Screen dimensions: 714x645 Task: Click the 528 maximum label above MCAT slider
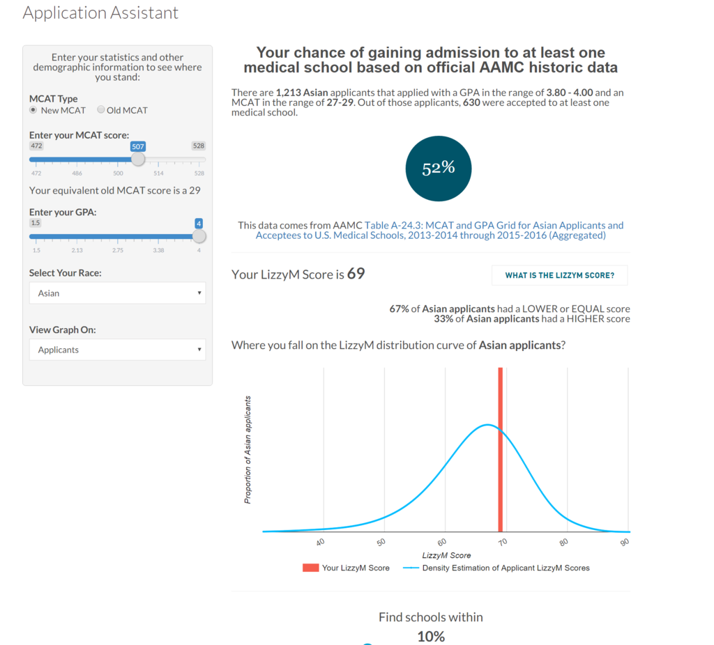point(199,146)
